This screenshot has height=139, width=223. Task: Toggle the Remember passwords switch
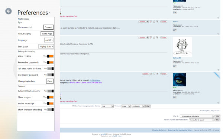tap(50, 62)
